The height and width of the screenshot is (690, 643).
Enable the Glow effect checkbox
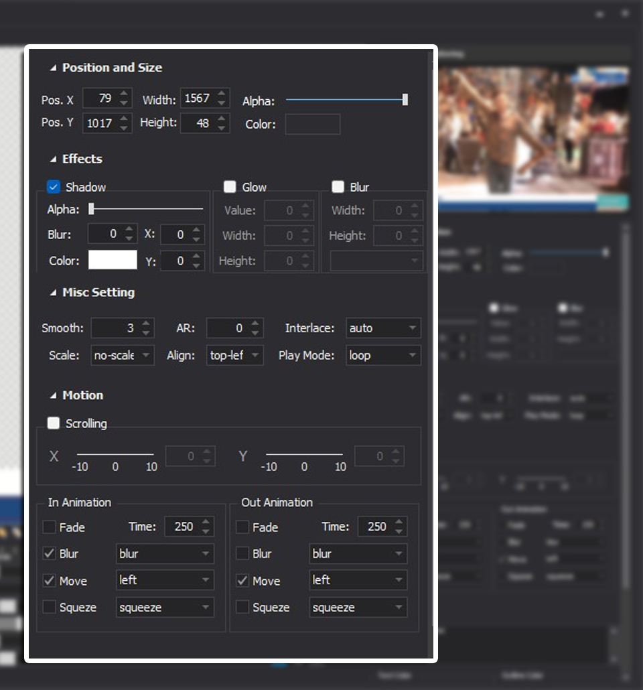point(230,187)
